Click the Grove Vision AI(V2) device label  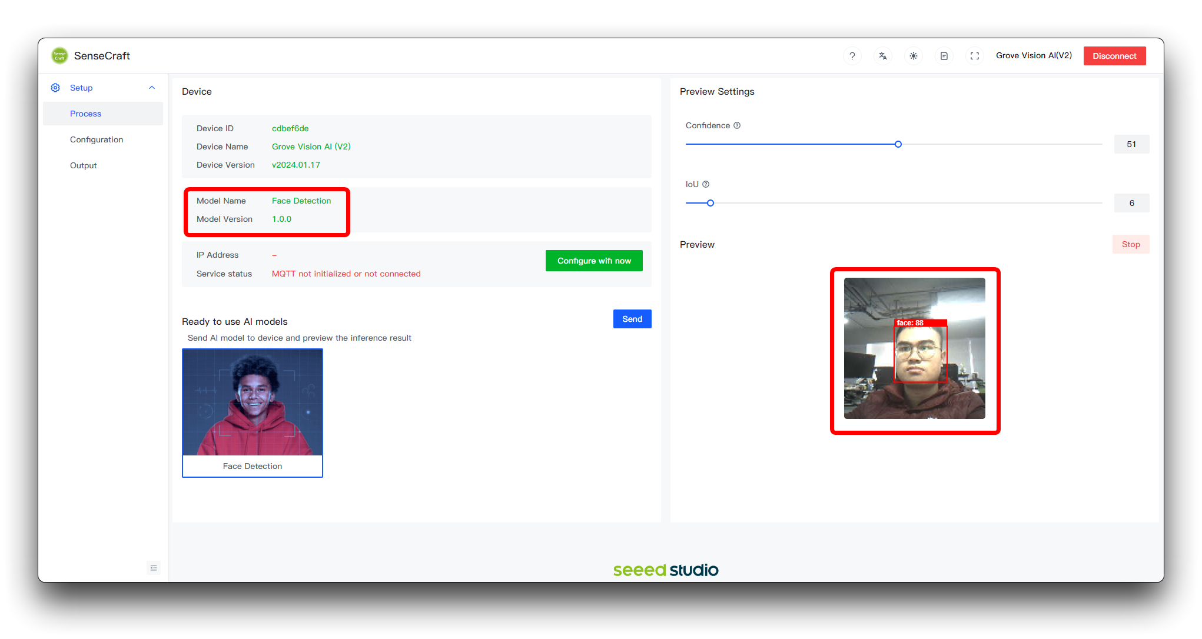1034,56
